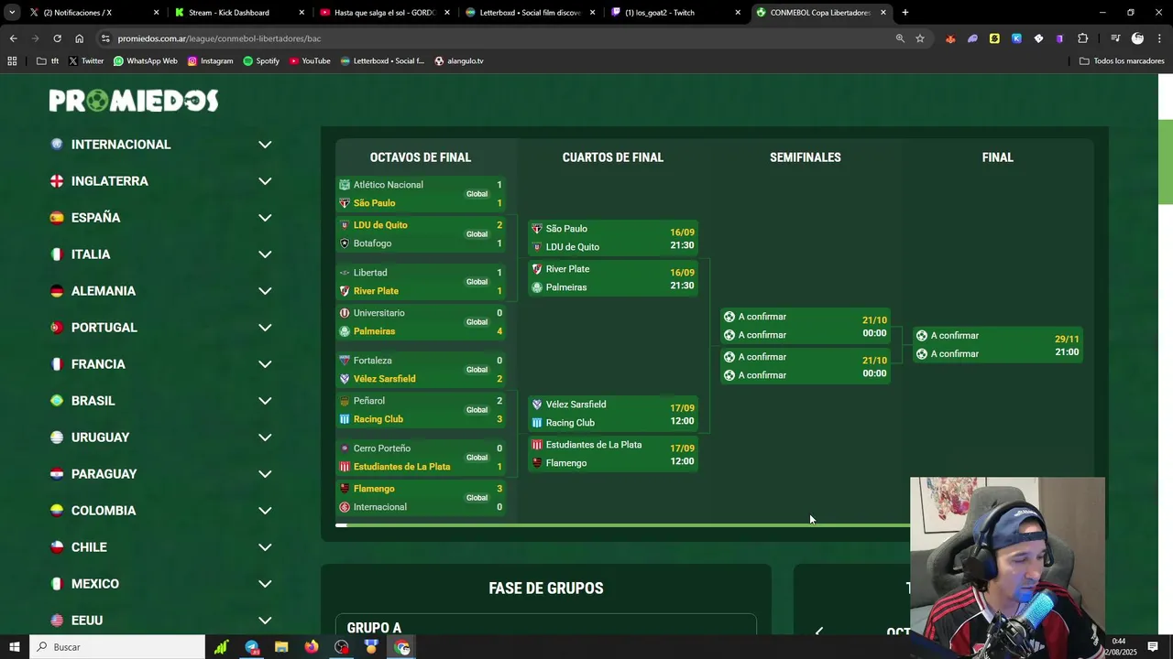Screen dimensions: 1173x659
Task: Open MetaMask fox extension icon
Action: (950, 38)
